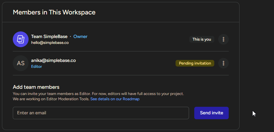Click the Editor Moderation Tools sentence text
274x132 pixels.
(51, 99)
